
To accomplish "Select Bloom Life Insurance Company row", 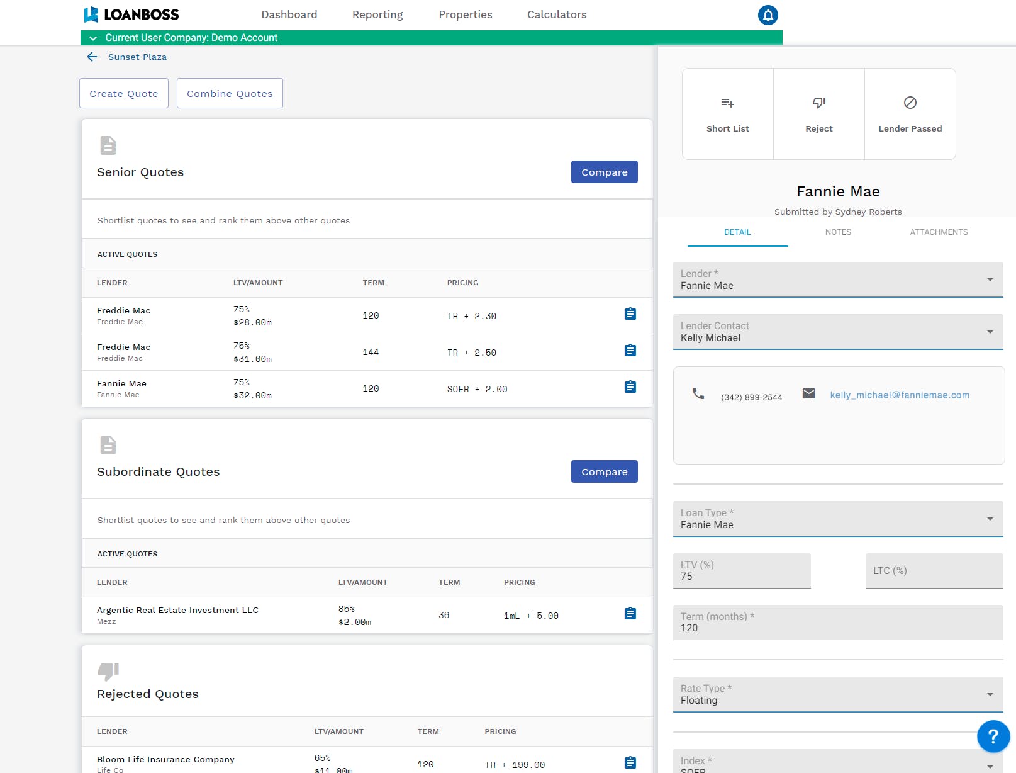I will point(367,760).
